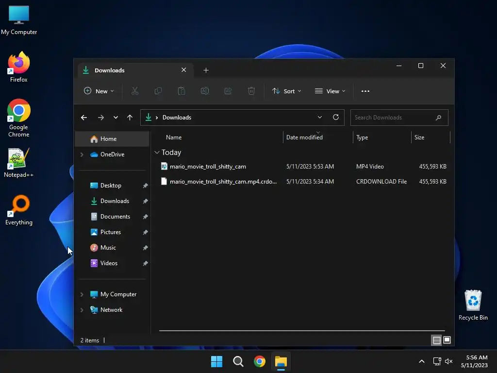Screen dimensions: 497x373
Task: Click the Delete trash icon
Action: tap(251, 91)
